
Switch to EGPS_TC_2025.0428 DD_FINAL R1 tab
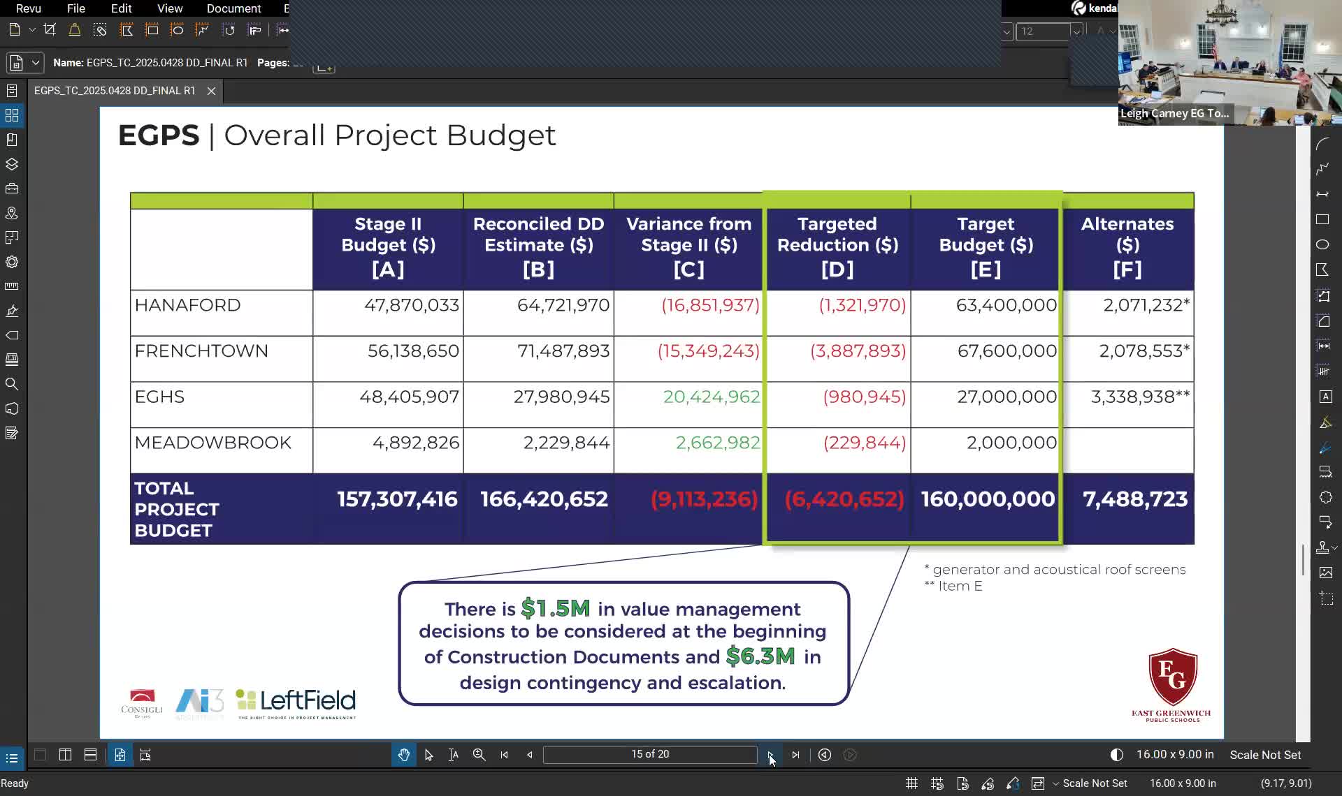pos(115,91)
